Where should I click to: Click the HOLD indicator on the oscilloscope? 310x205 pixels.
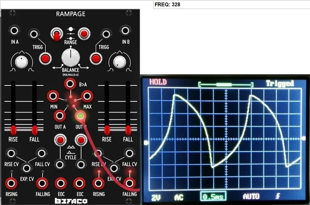click(158, 82)
